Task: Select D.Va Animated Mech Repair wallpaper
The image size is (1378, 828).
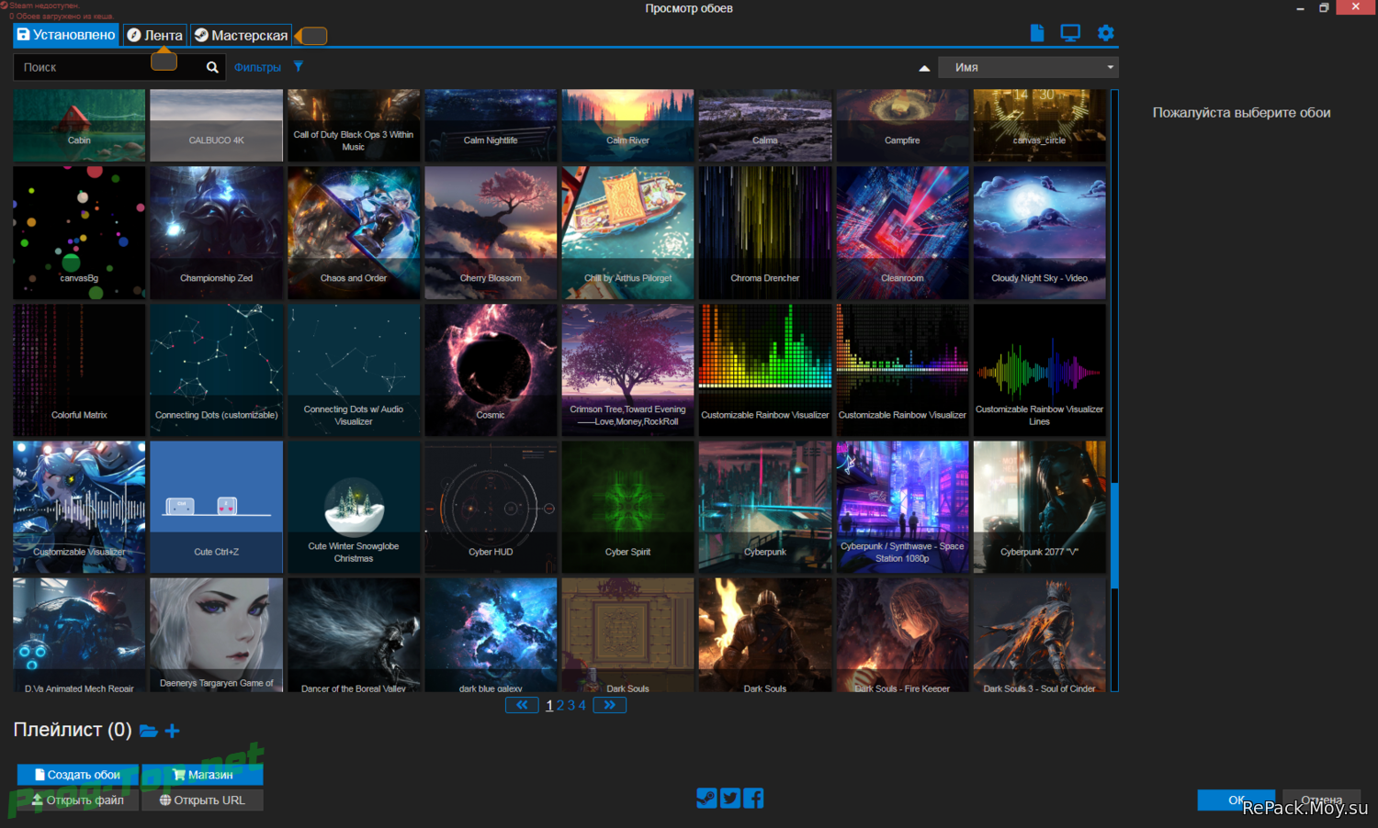Action: [79, 634]
